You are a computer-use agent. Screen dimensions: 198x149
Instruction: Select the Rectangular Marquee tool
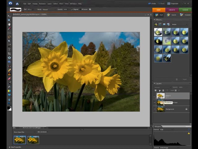[x=9, y=33]
